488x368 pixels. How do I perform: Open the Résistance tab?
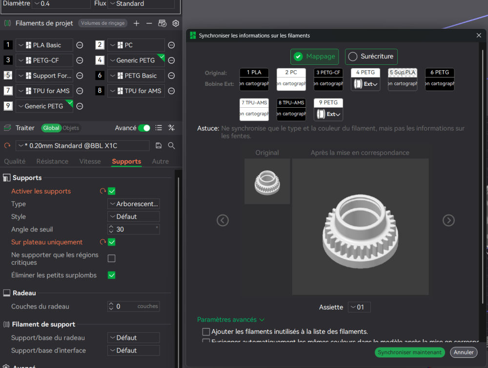[x=52, y=161]
